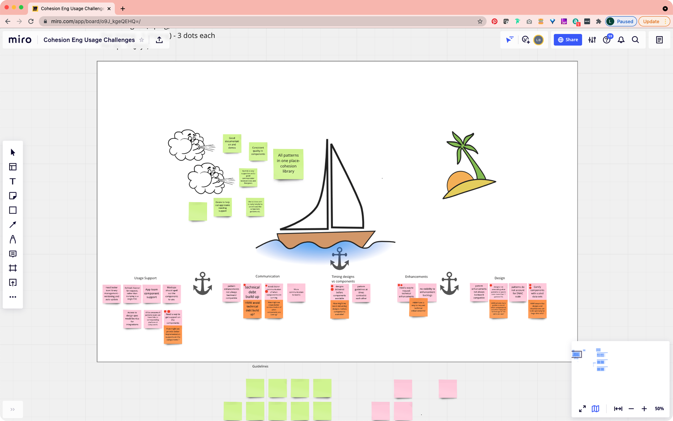The width and height of the screenshot is (673, 421).
Task: Select the 'Consistent quality in components' sticky
Action: [258, 151]
